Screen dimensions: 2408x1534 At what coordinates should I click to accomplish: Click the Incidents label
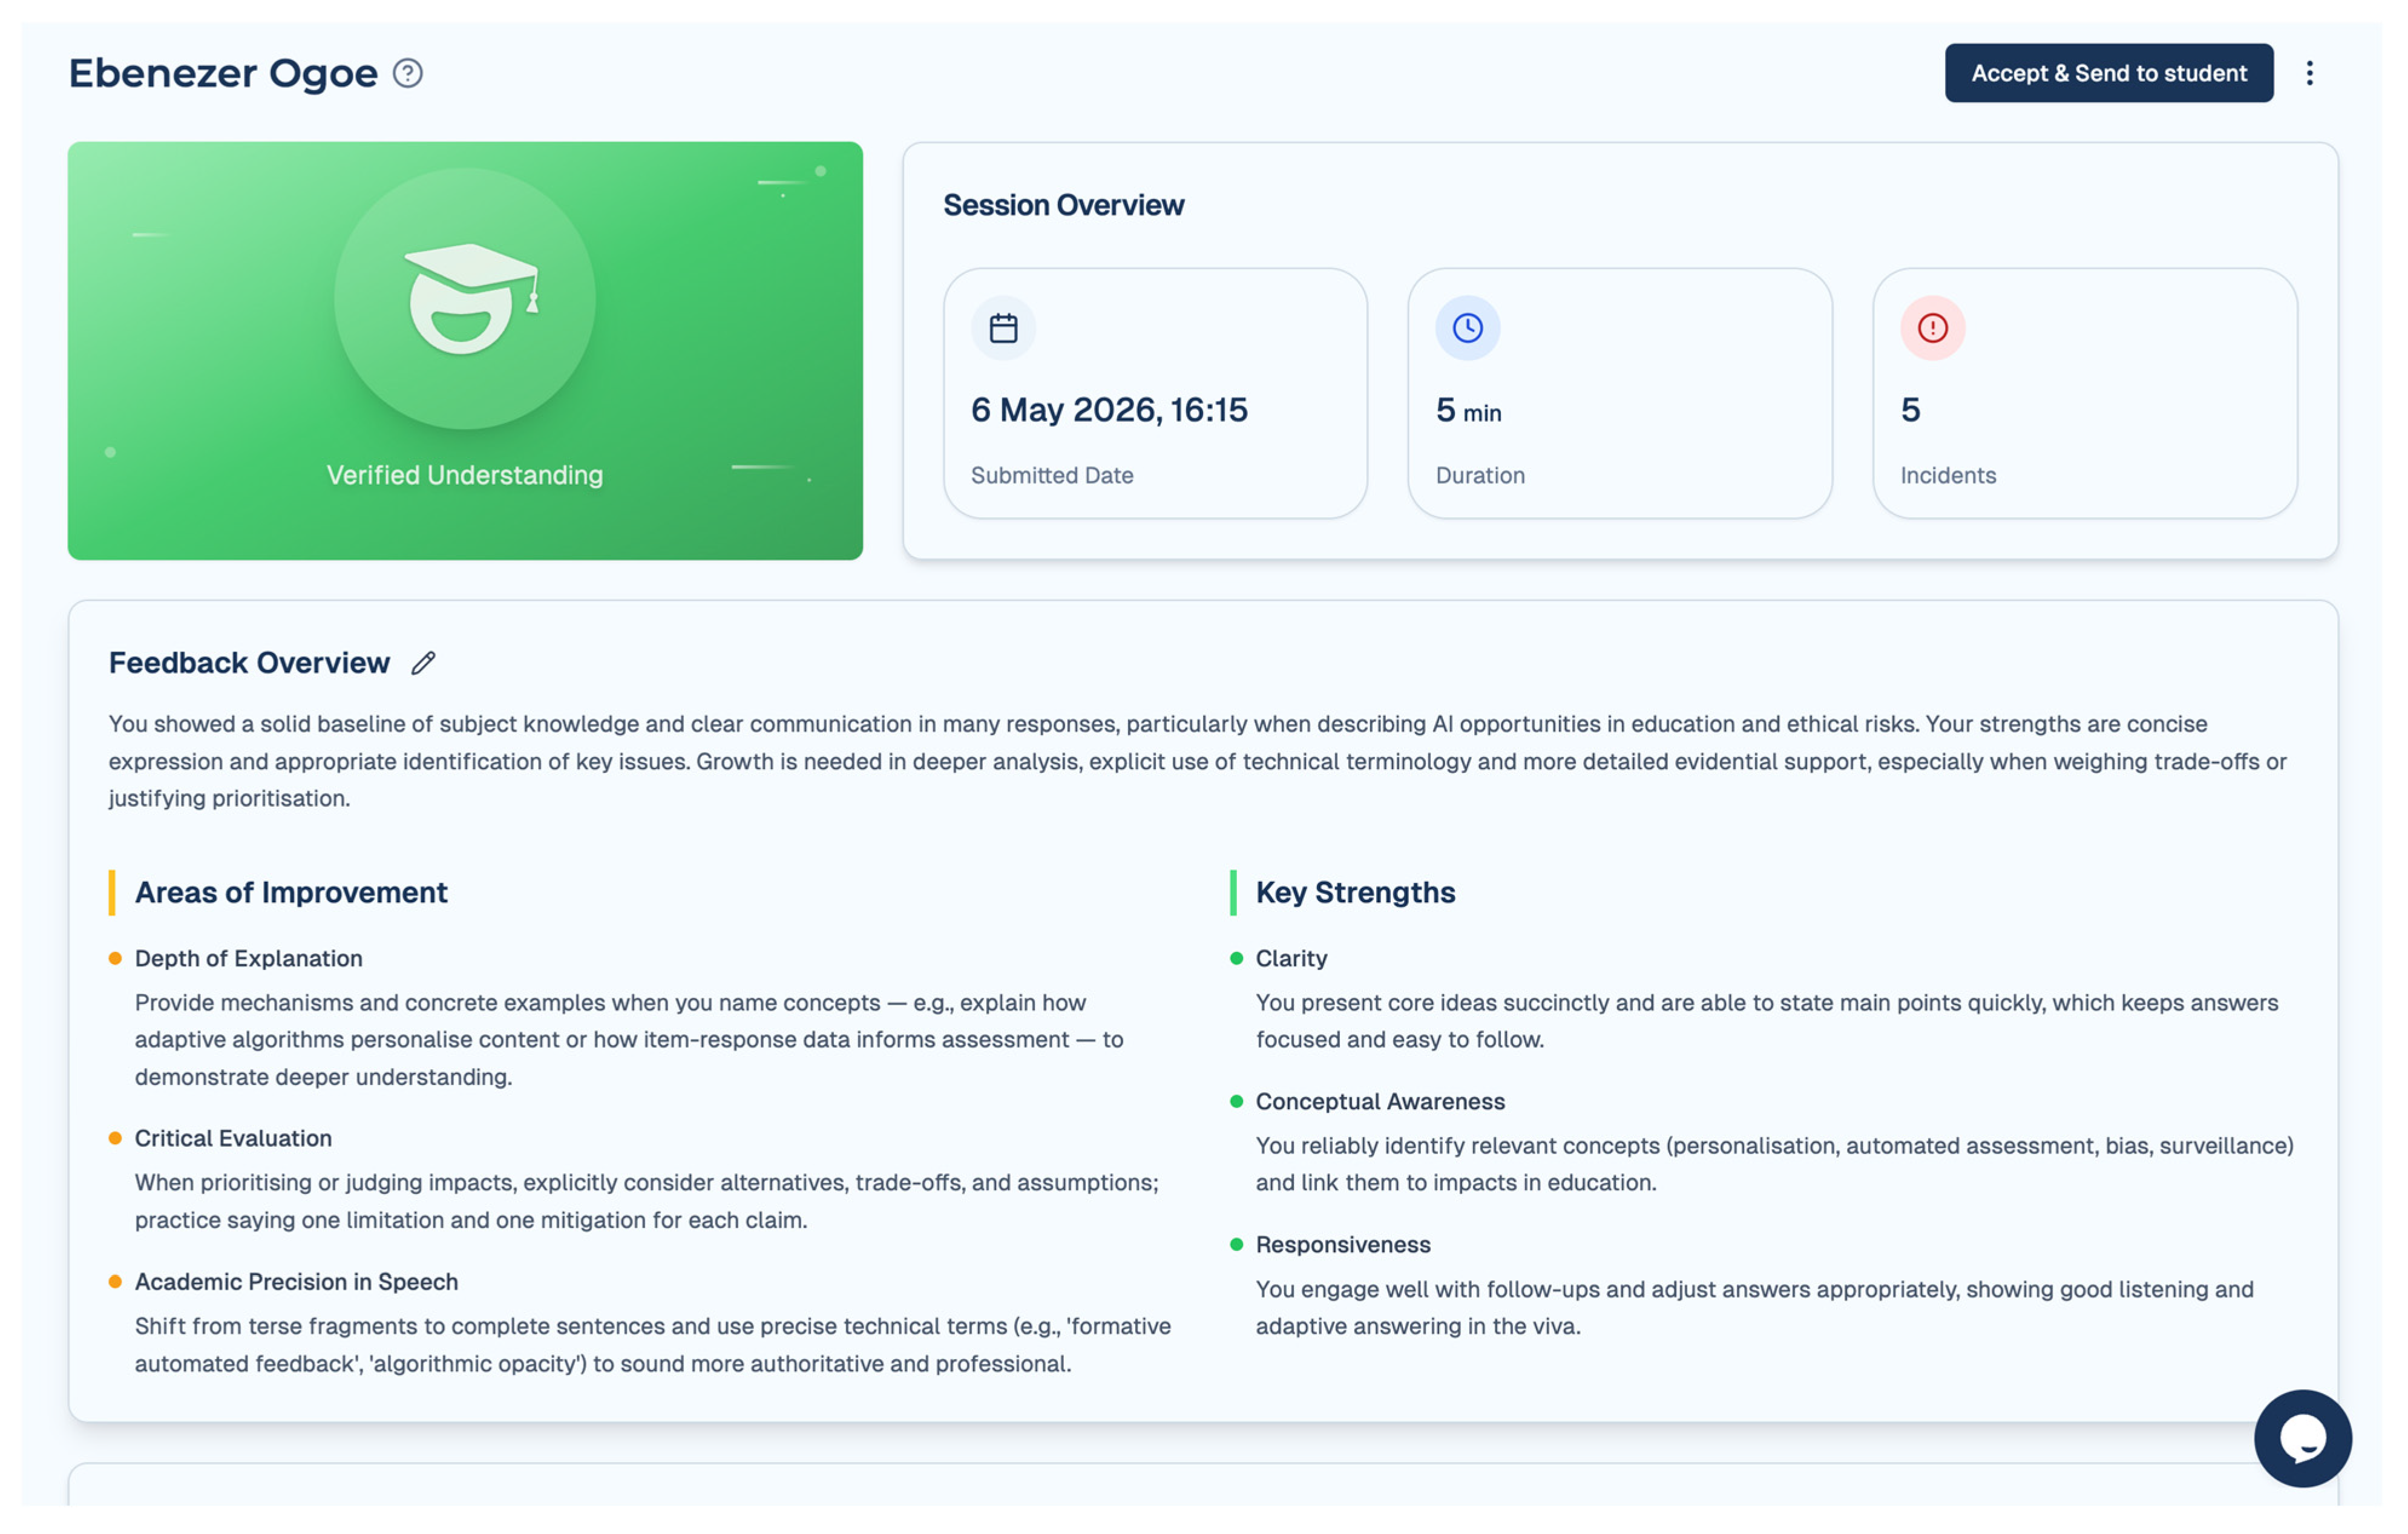[x=1947, y=475]
